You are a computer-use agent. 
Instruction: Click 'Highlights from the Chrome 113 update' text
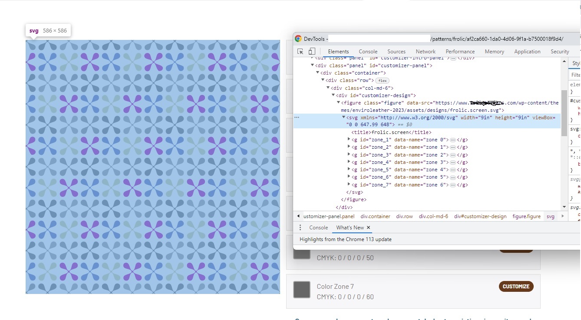345,239
